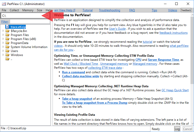Click the parent directory (..) folder icon
Viewport: 194px width, 132px height.
pyautogui.click(x=8, y=59)
